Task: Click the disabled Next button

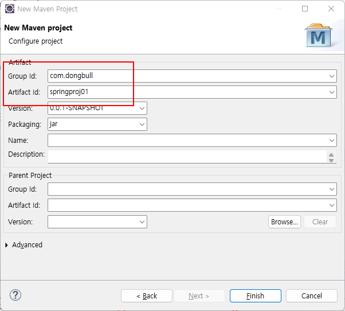Action: 199,296
